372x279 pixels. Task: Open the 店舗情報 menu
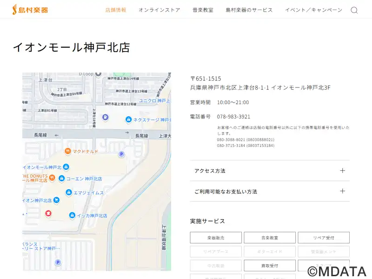tap(116, 10)
